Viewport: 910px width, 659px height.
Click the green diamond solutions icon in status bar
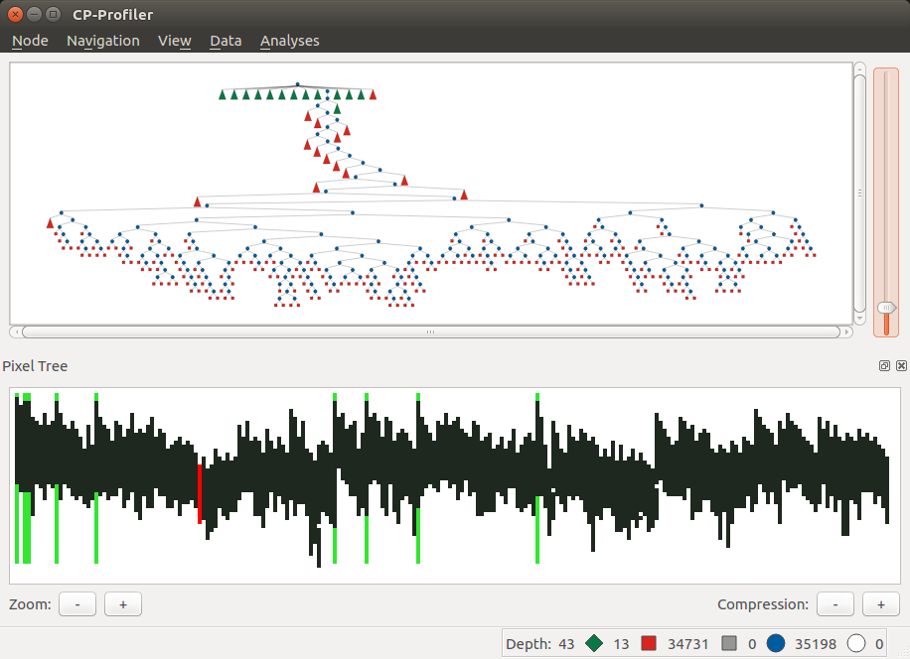[x=592, y=643]
